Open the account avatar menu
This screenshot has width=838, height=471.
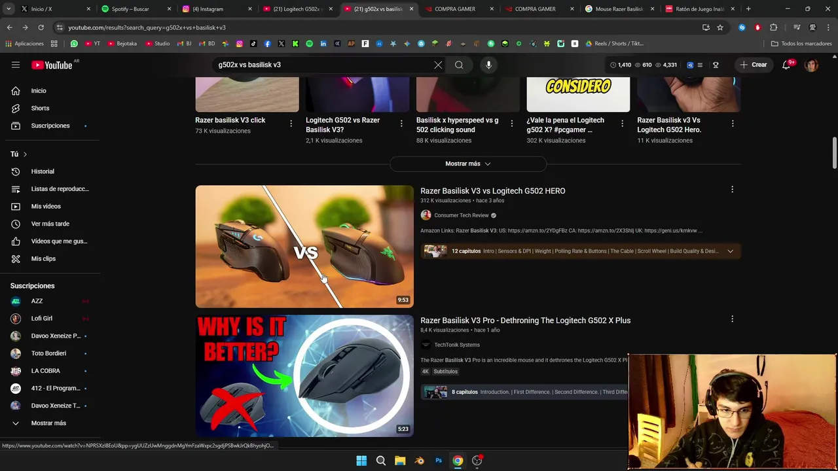811,65
